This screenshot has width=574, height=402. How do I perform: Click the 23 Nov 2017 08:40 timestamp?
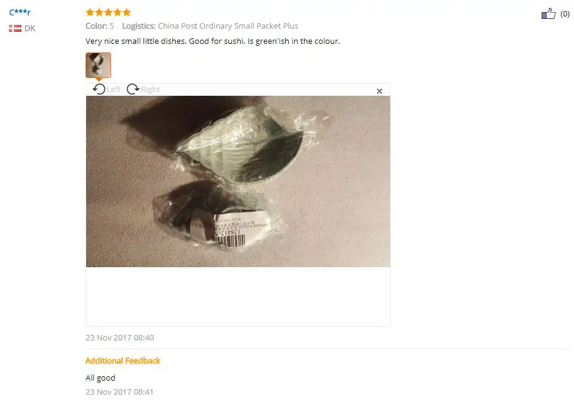120,337
